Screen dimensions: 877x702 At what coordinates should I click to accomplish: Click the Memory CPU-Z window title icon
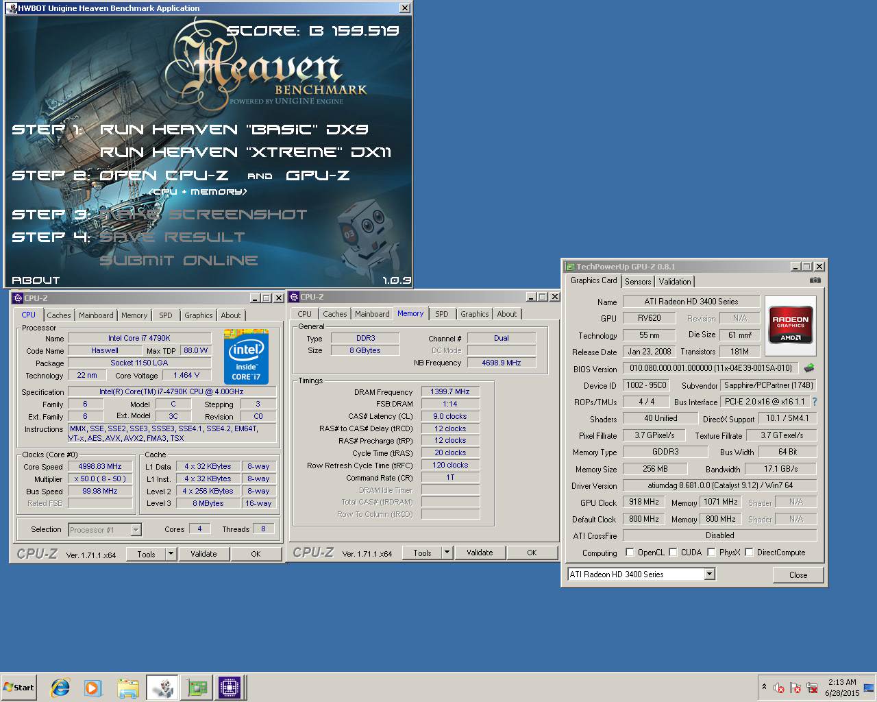click(295, 296)
